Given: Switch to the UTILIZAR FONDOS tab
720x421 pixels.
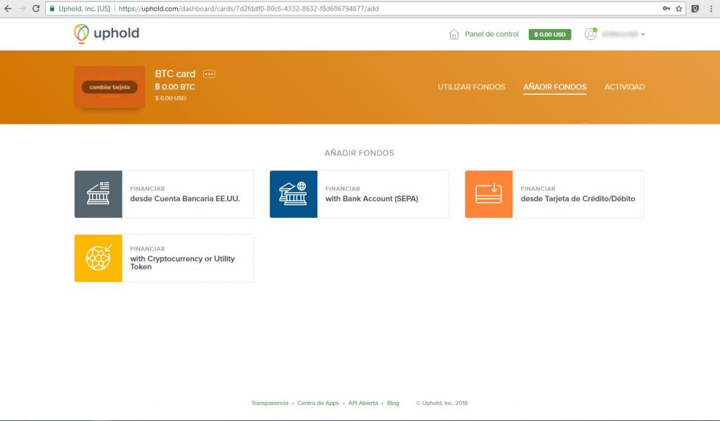Looking at the screenshot, I should tap(471, 86).
